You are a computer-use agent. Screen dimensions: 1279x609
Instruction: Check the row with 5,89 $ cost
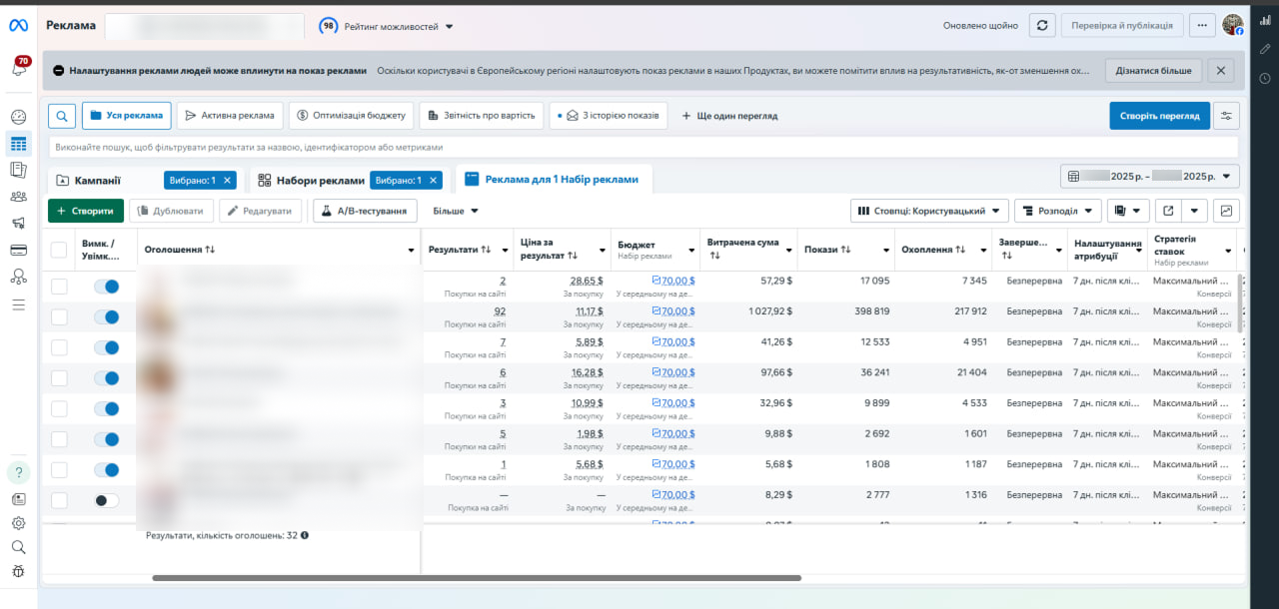pyautogui.click(x=59, y=347)
